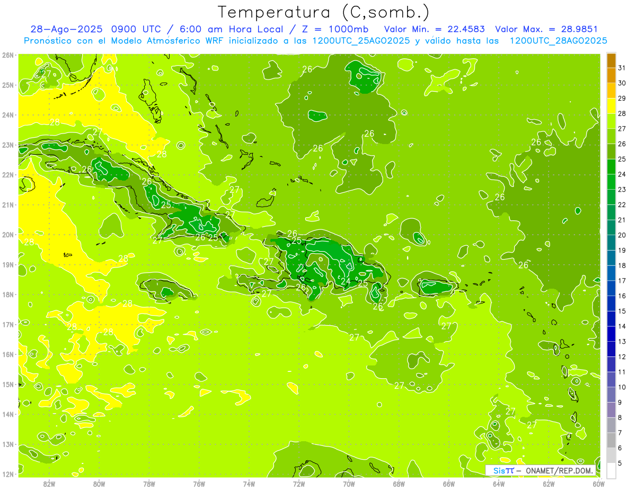
Task: Click the legend value 25
Action: click(x=622, y=159)
